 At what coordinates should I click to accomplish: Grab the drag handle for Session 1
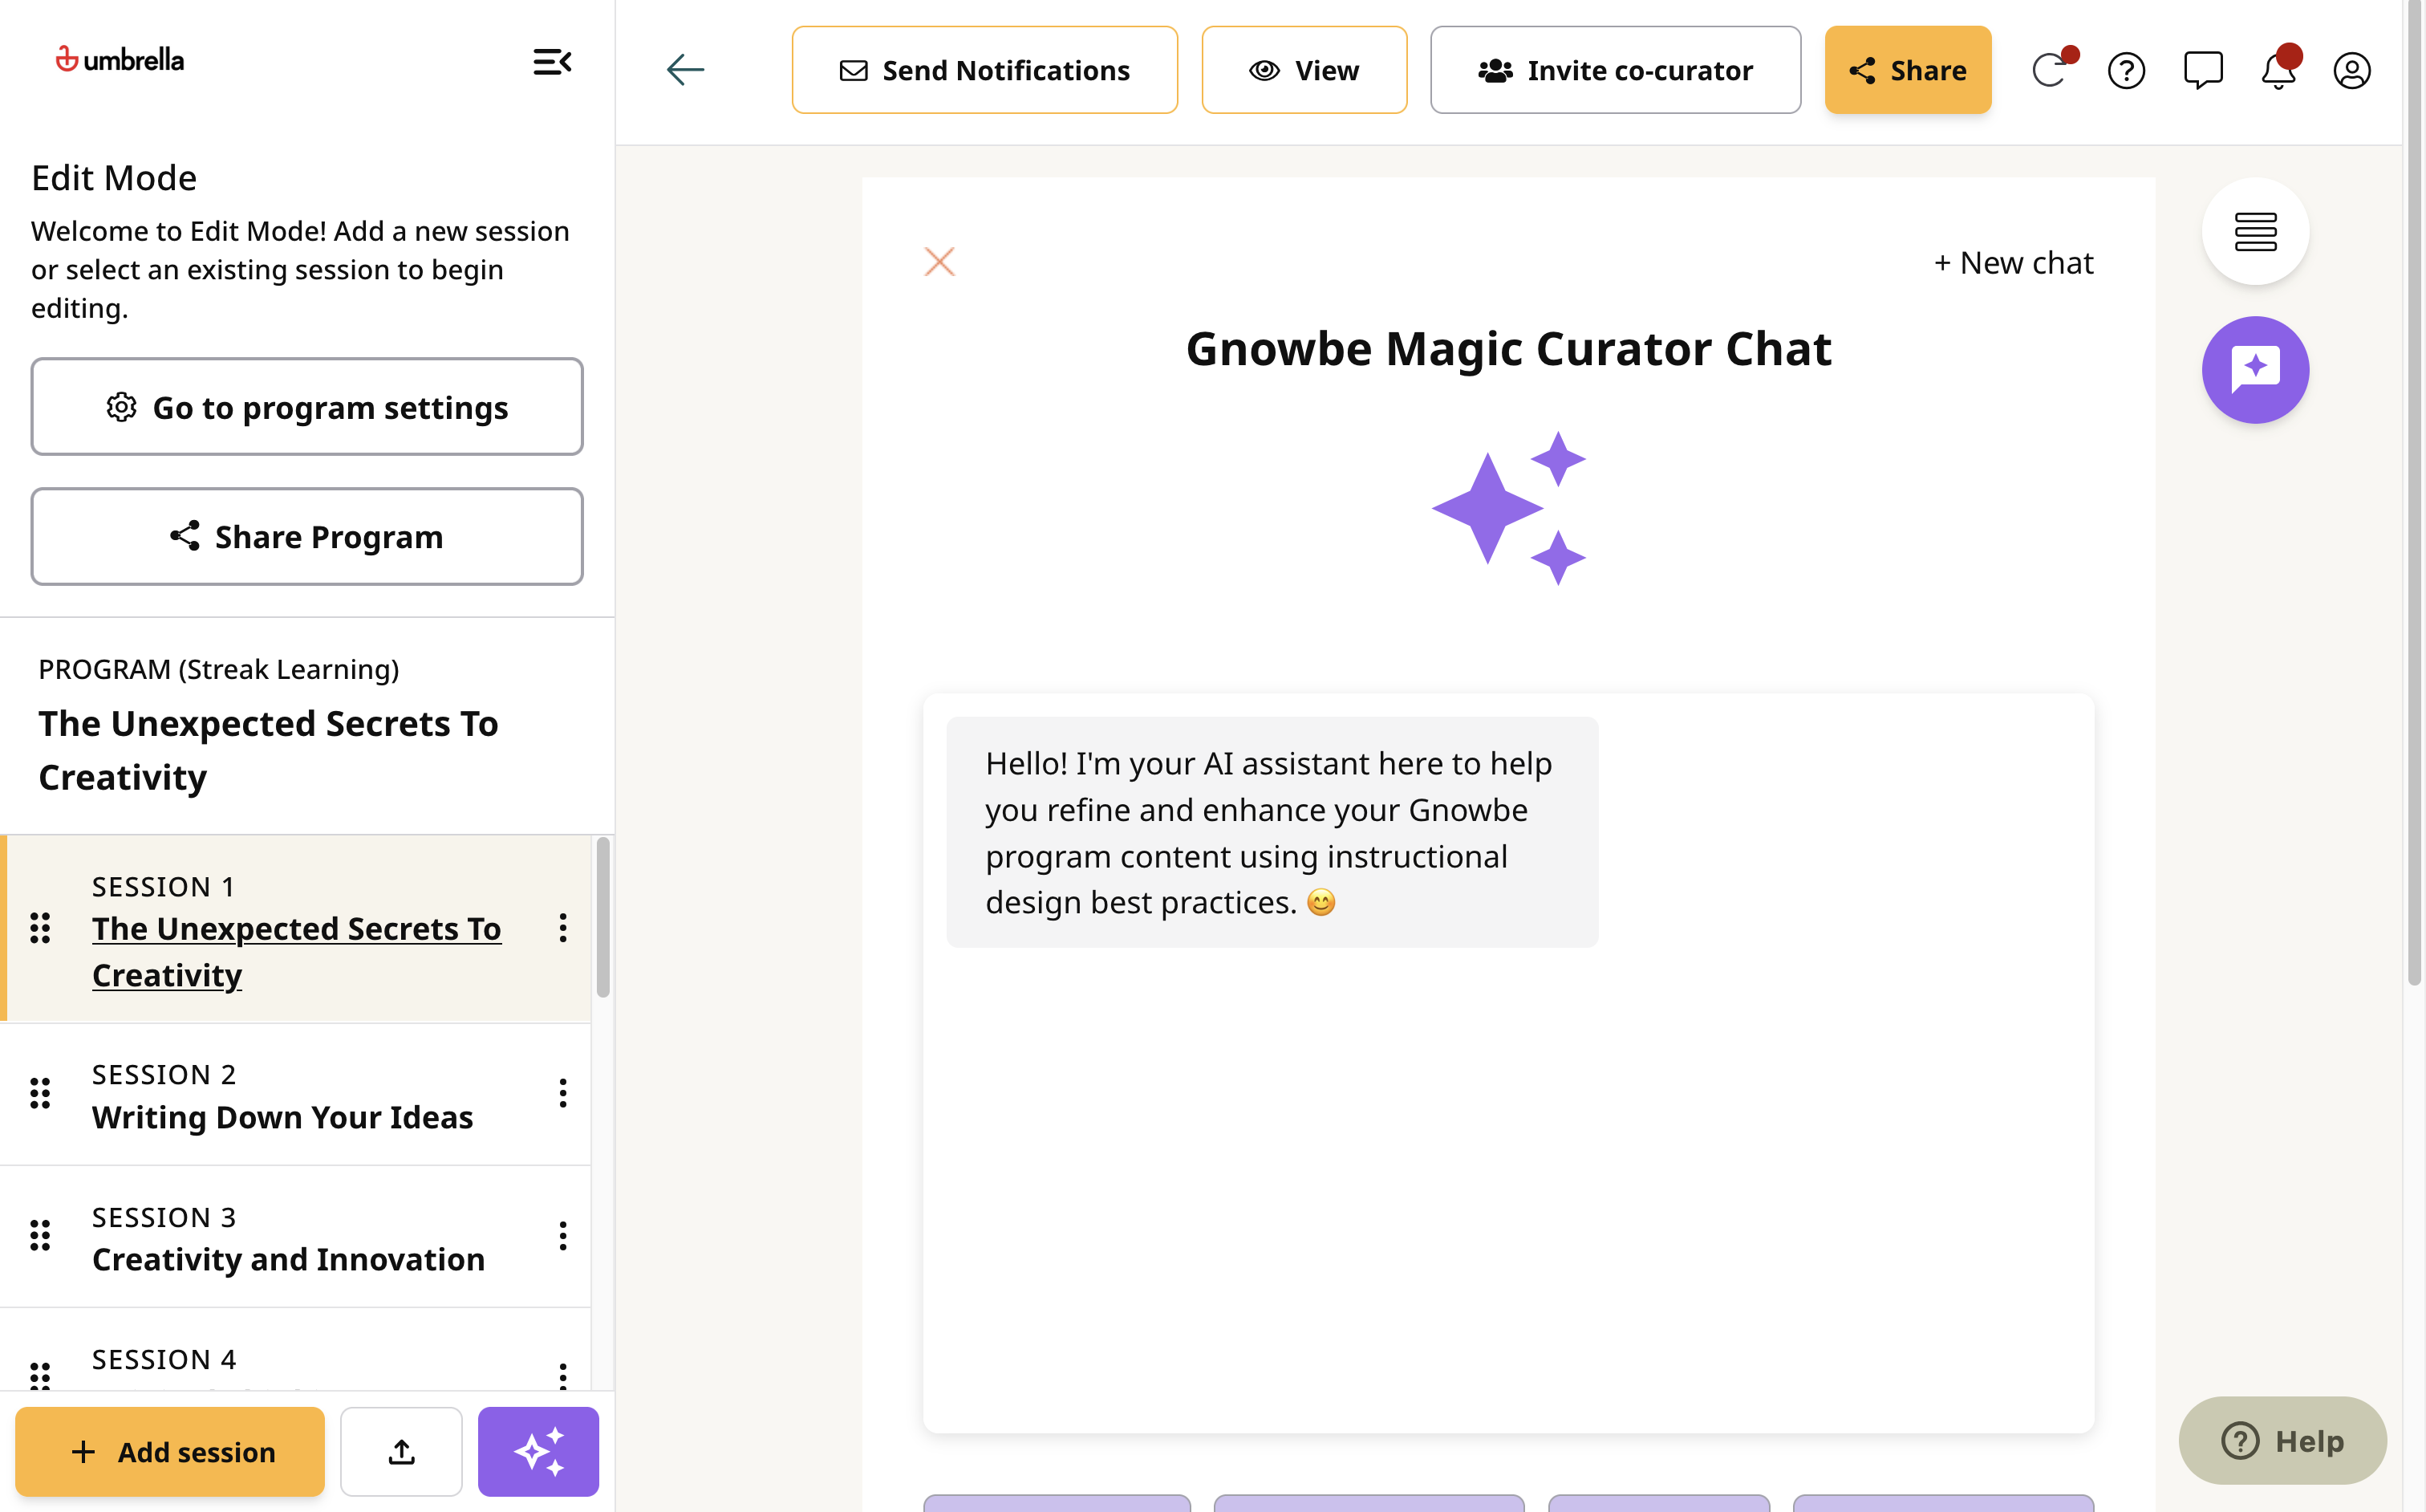coord(40,928)
